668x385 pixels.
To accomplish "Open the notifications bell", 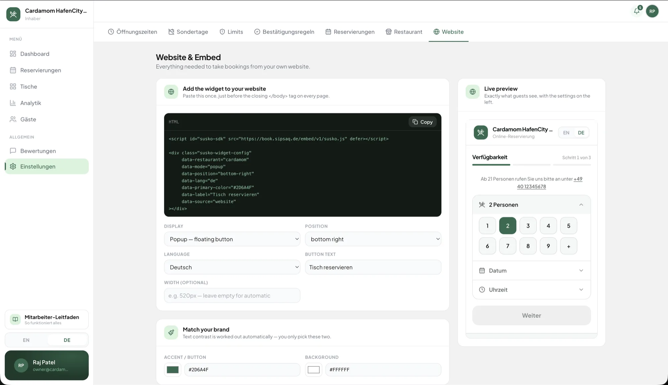I will point(637,11).
